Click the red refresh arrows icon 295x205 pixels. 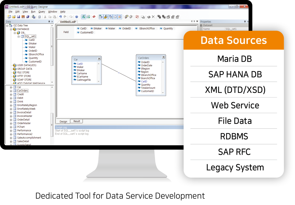[x=137, y=17]
